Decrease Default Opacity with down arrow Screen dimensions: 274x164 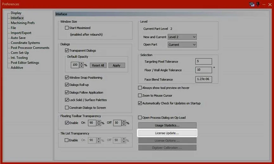81,66
